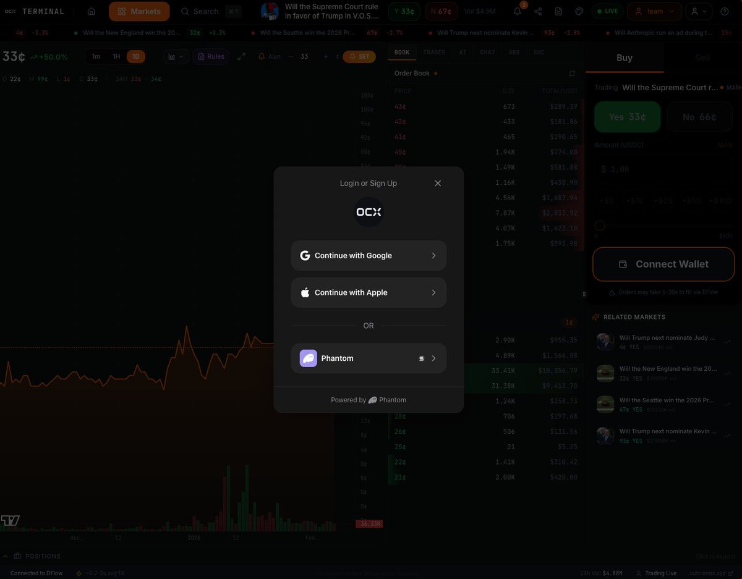Switch to the ARB tab
Screen dimensions: 742x579
coord(514,53)
